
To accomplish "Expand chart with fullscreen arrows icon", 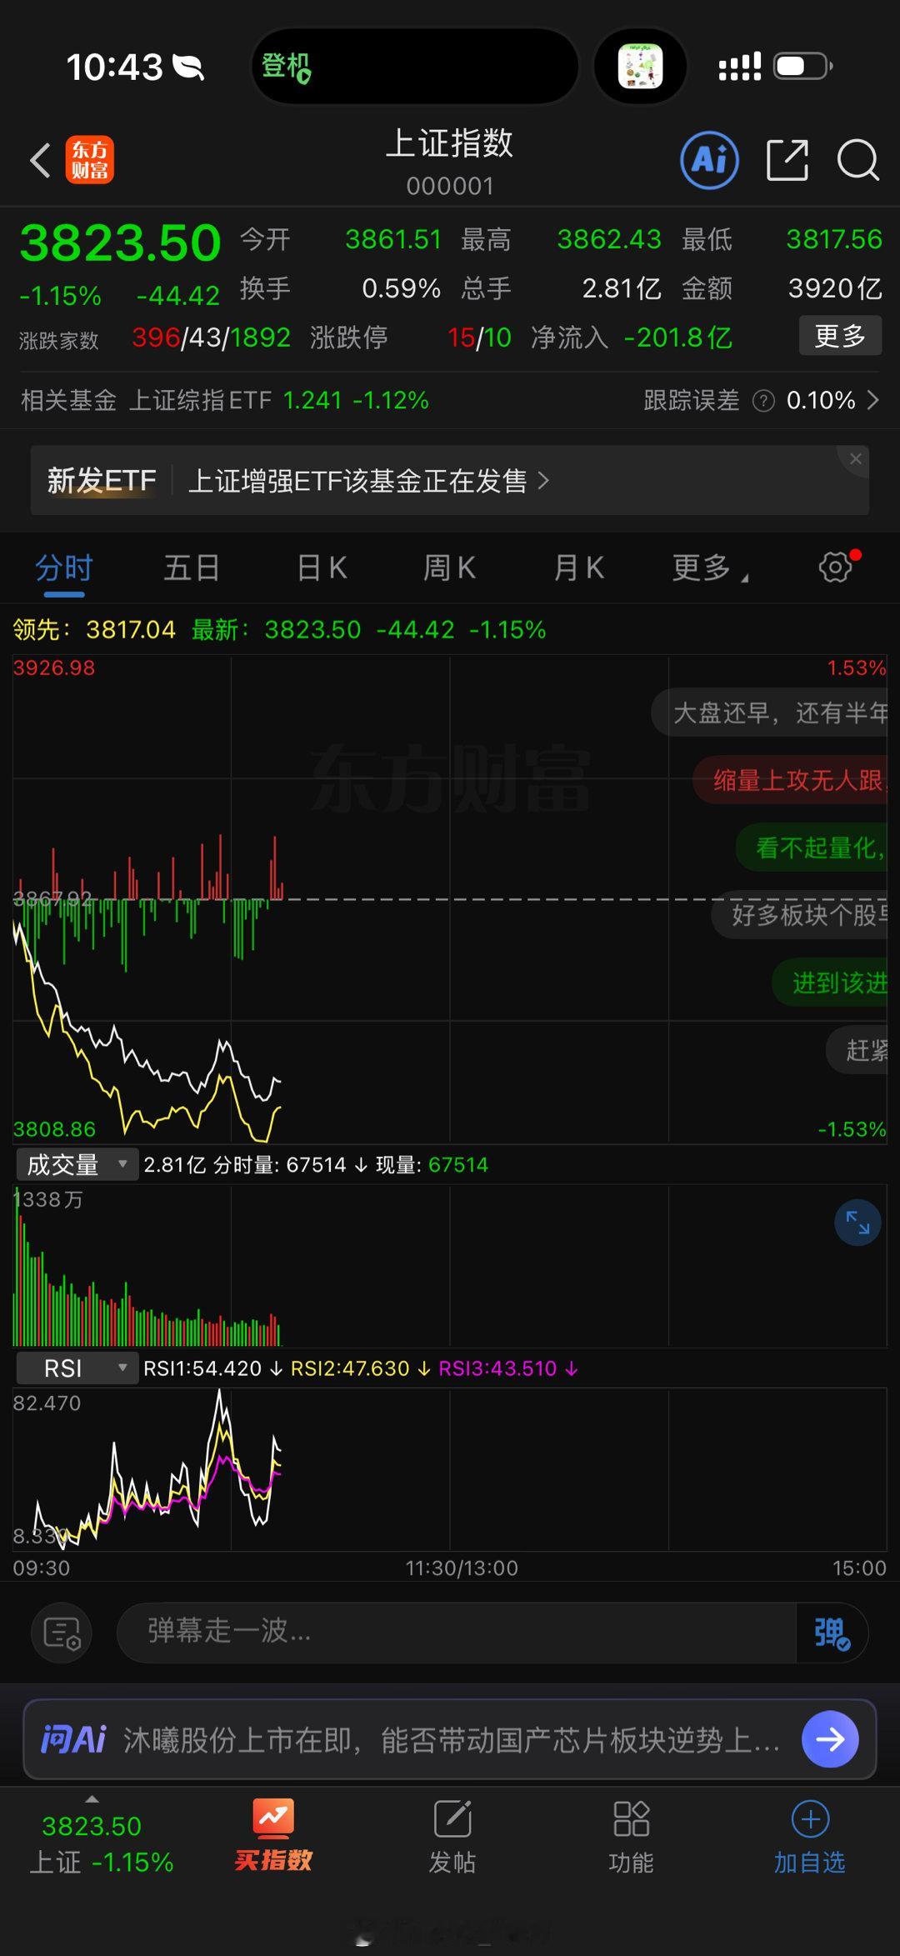I will [x=857, y=1223].
